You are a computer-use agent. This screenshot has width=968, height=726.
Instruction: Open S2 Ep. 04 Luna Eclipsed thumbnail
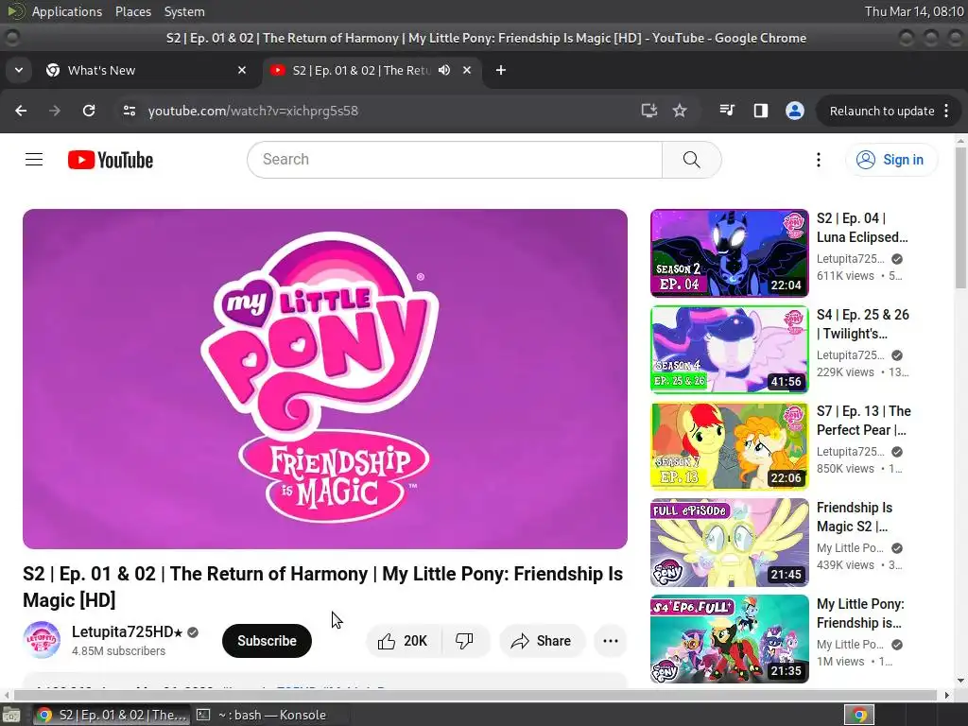pos(730,253)
